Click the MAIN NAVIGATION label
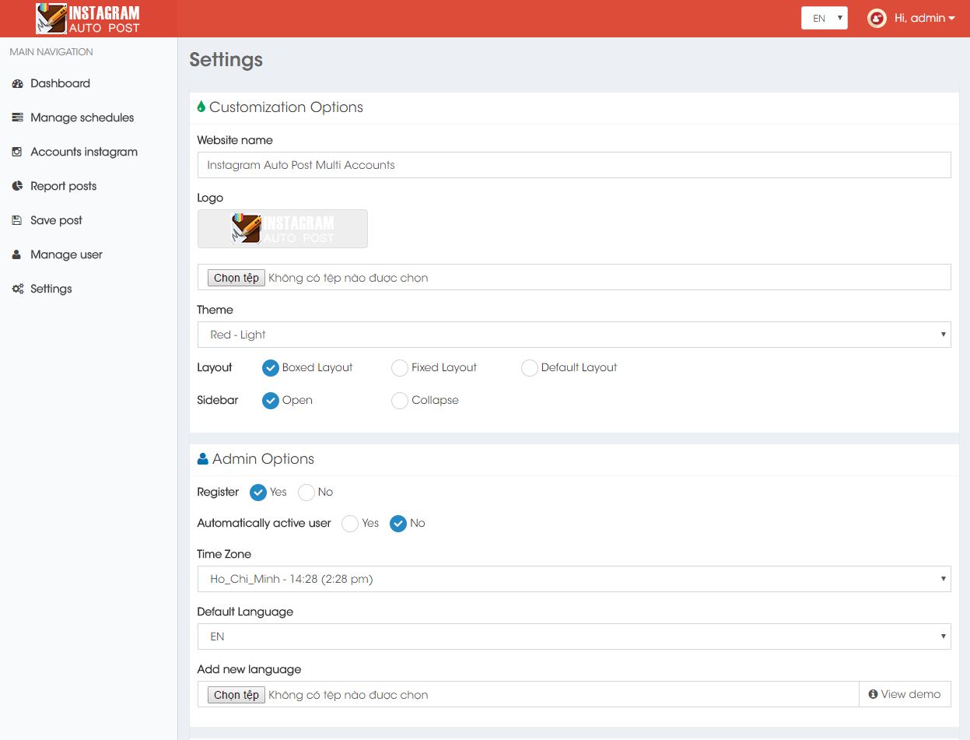The height and width of the screenshot is (740, 970). click(x=51, y=52)
